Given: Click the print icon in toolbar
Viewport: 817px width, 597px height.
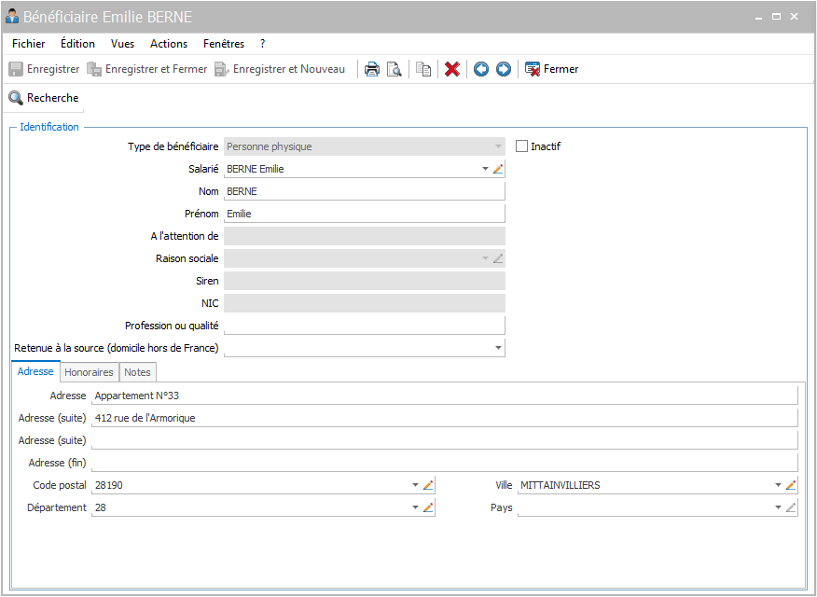Looking at the screenshot, I should tap(371, 69).
